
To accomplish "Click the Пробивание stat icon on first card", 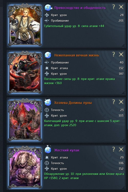I will pos(47,21).
